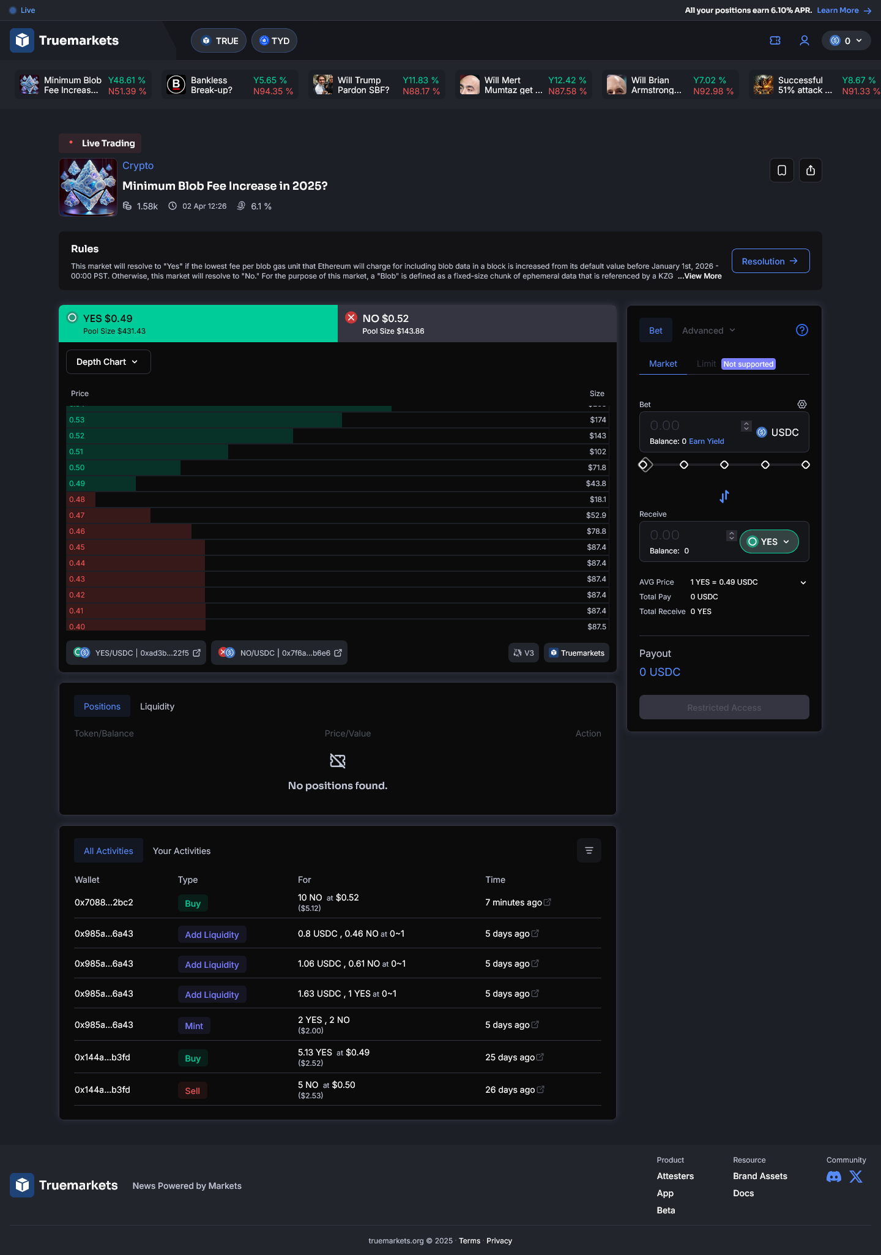Open NO/USDC contract external link icon
881x1255 pixels.
coord(338,653)
